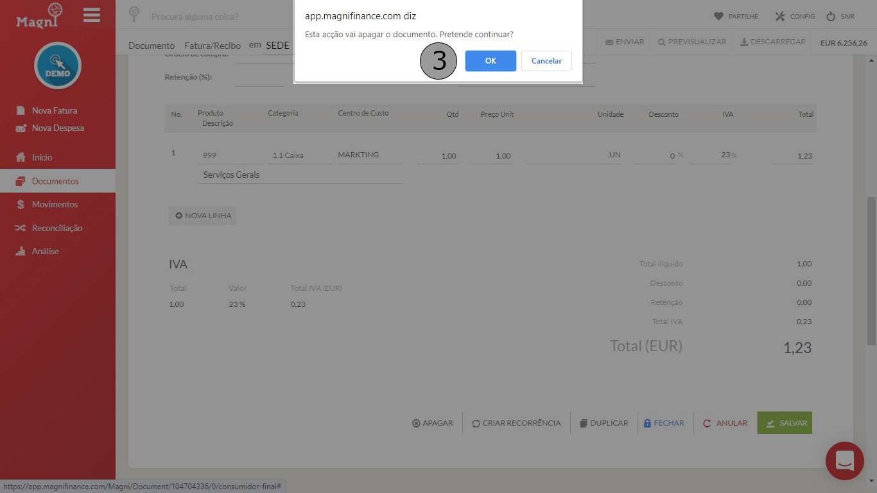Open the chat support bubble

[x=845, y=461]
